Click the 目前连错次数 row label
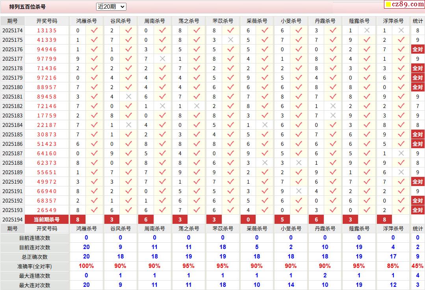Screen dimensions: 425x290 (x=35, y=238)
